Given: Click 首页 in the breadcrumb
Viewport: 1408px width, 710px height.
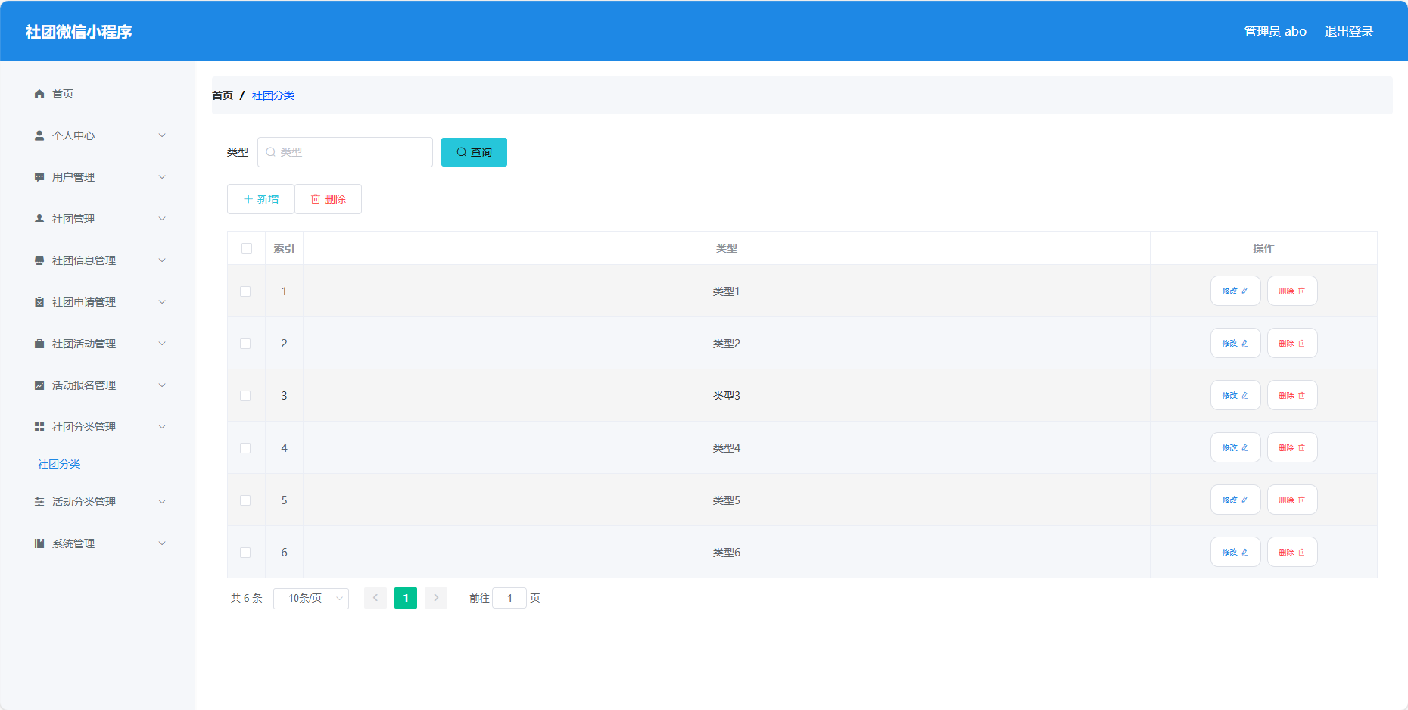Looking at the screenshot, I should [x=223, y=95].
